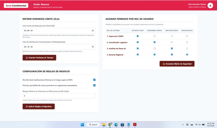
Task: Click the battery tray icon
Action: tap(204, 125)
